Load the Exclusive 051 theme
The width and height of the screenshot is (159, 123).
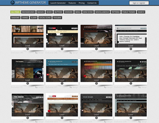click(28, 80)
